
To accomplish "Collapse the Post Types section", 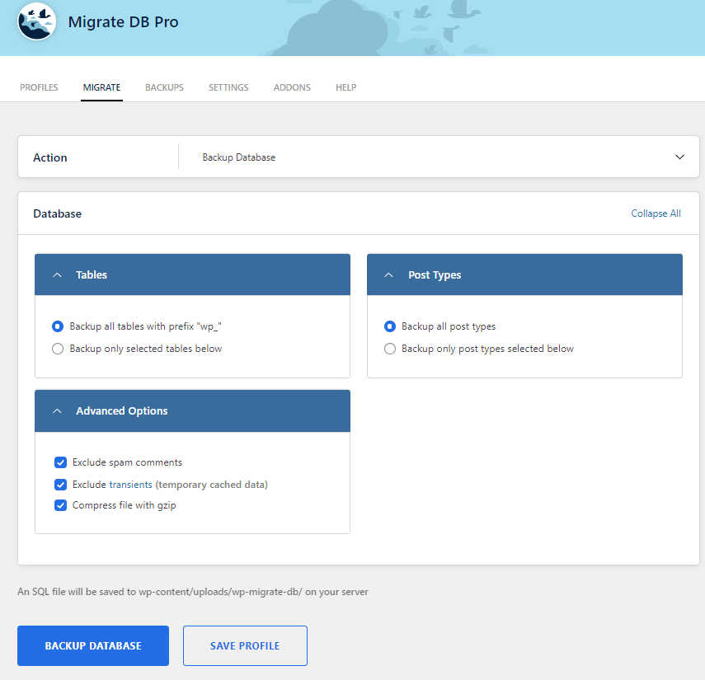I will 389,274.
